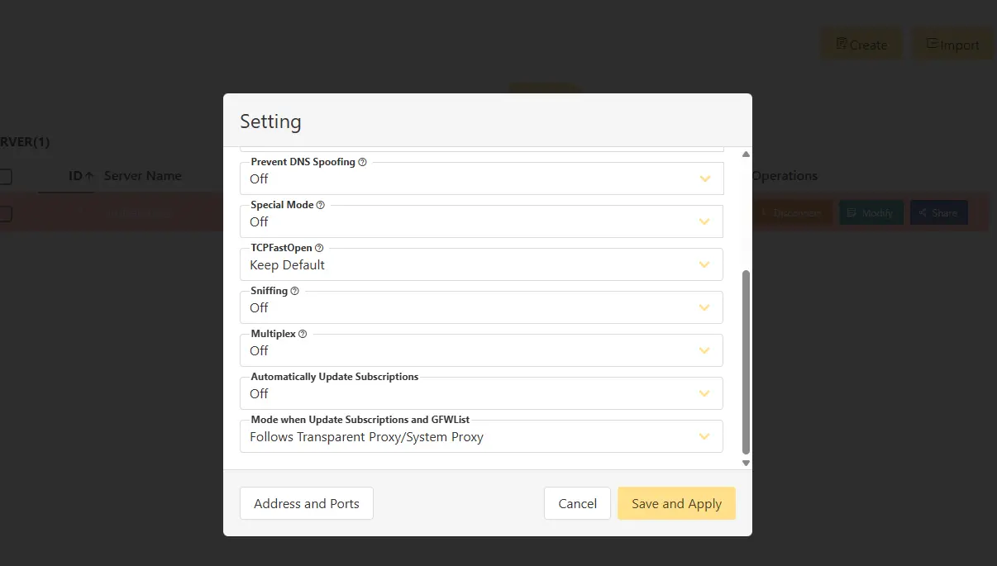This screenshot has width=997, height=566.
Task: Click the Modify button in server row
Action: click(x=871, y=212)
